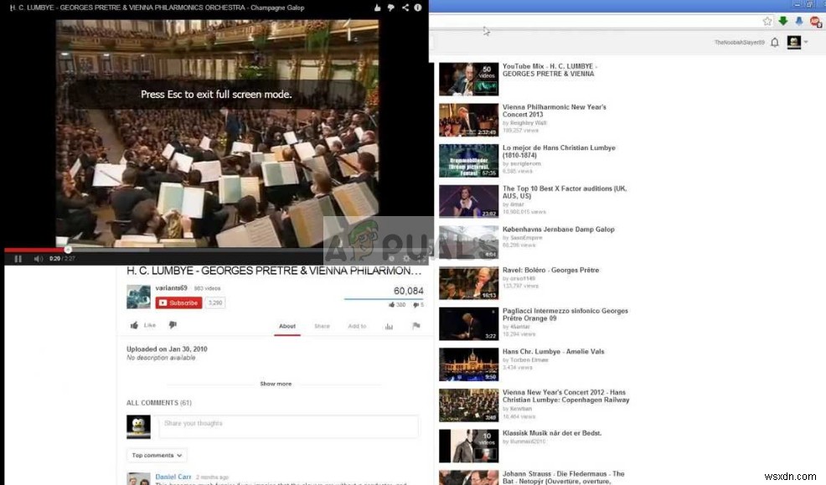This screenshot has width=826, height=485.
Task: Open the AdBlock icon in the browser toolbar
Action: click(x=814, y=21)
